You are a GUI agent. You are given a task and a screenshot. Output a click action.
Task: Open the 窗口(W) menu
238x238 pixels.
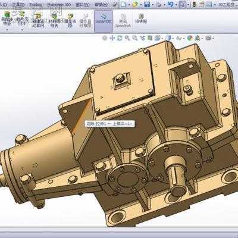[83, 5]
